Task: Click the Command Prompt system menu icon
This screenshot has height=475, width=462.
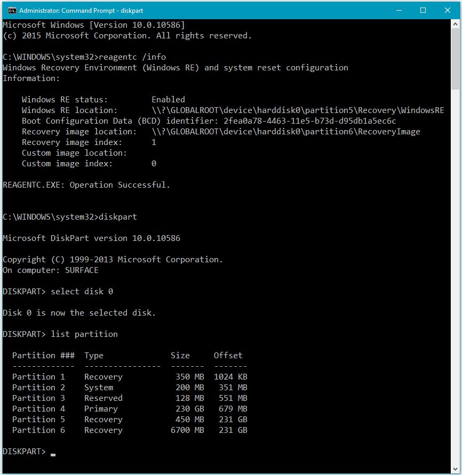Action: (12, 11)
